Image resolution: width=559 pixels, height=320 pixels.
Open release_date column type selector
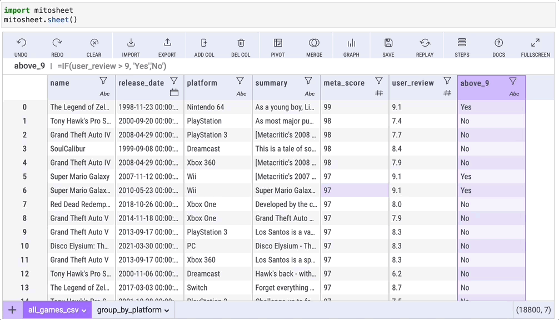(174, 93)
